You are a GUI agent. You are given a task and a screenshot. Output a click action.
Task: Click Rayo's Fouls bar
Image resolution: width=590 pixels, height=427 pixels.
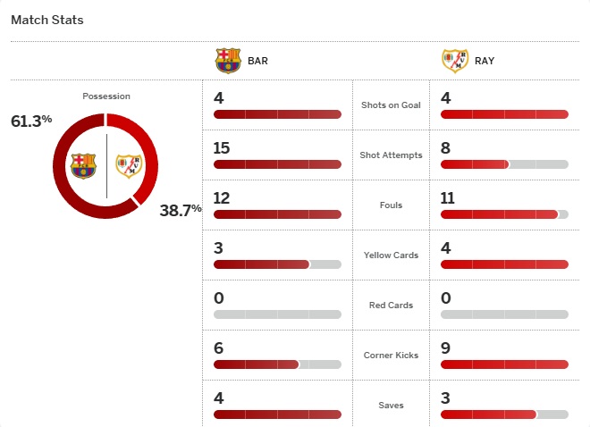click(504, 214)
